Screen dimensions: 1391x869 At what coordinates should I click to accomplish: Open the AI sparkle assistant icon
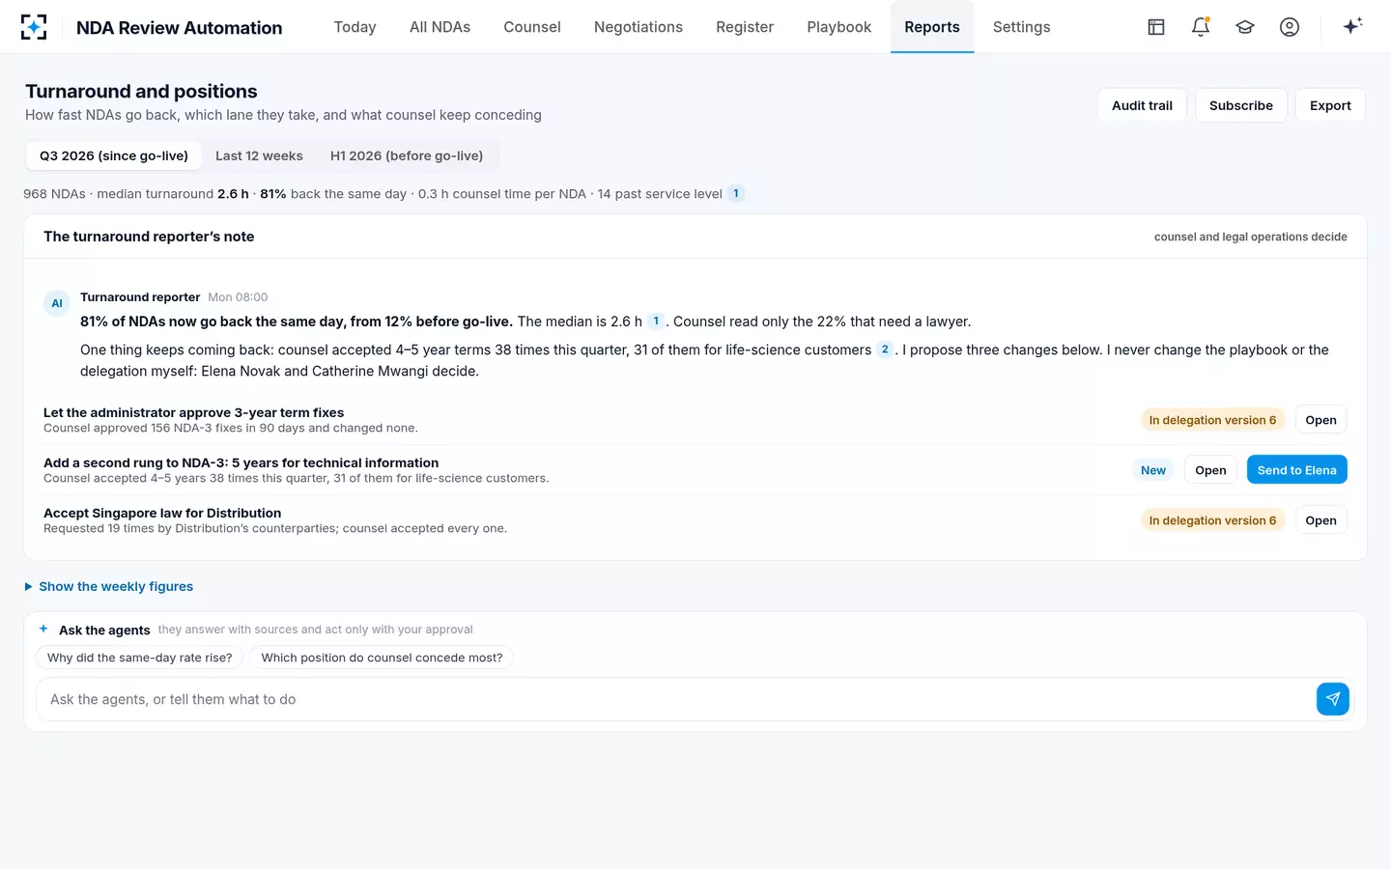1352,26
